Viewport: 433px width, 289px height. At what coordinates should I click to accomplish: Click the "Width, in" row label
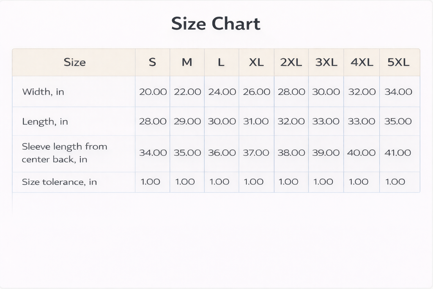[x=43, y=92]
